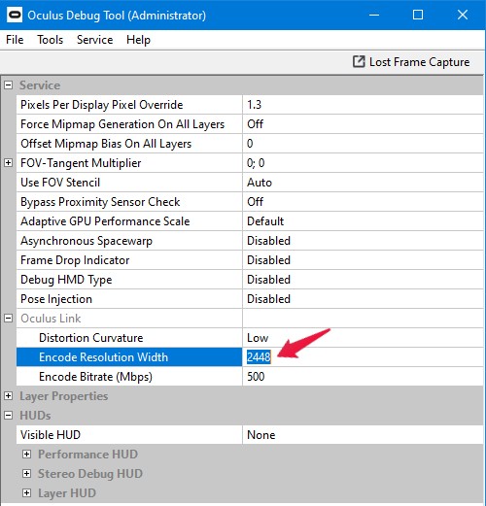Collapse the HUDs section
486x506 pixels.
coord(9,416)
